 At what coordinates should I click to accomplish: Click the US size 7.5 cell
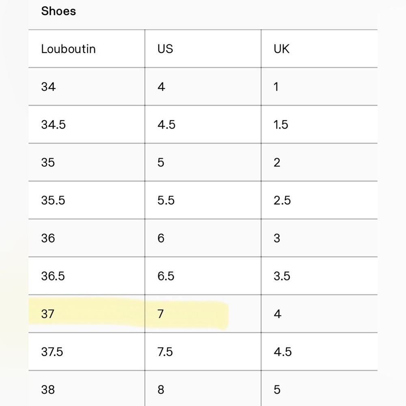coord(203,352)
